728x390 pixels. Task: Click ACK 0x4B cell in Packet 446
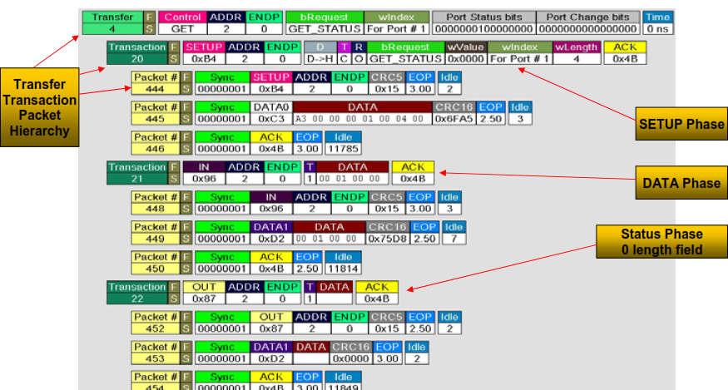click(x=271, y=143)
